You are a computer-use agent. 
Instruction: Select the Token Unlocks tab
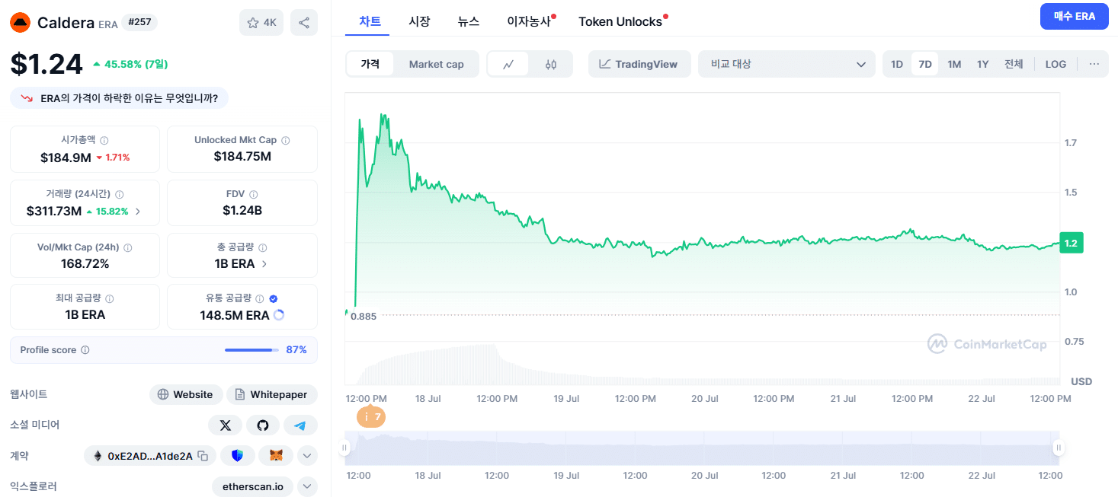pos(620,21)
